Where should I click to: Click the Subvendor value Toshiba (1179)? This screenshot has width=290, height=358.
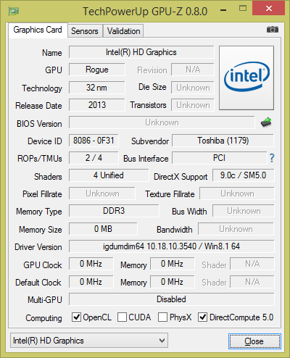223,141
